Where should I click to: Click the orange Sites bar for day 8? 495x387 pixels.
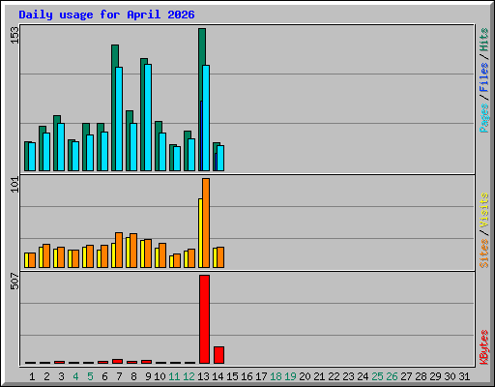point(133,251)
